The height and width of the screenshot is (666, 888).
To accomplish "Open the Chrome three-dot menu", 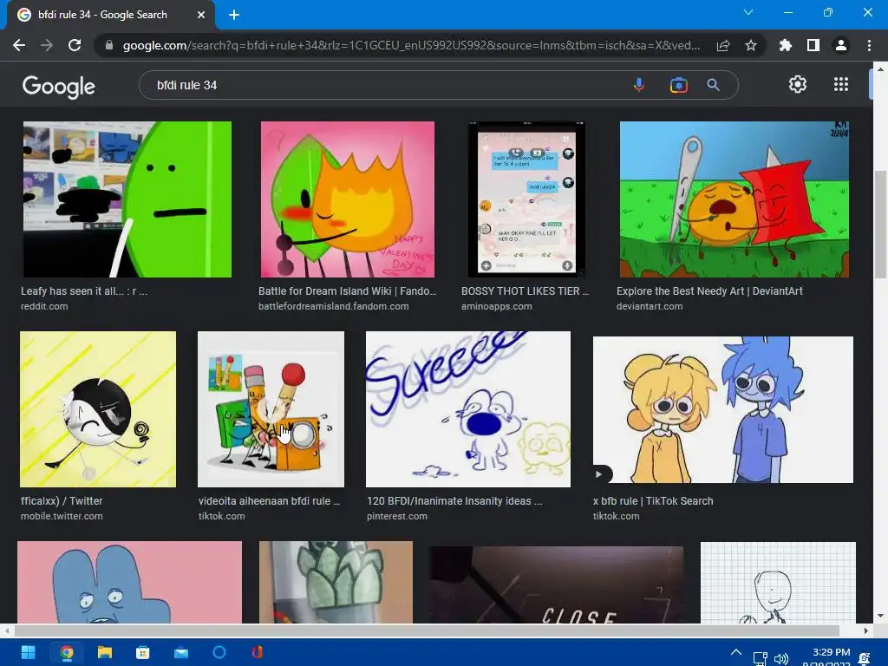I will coord(869,45).
